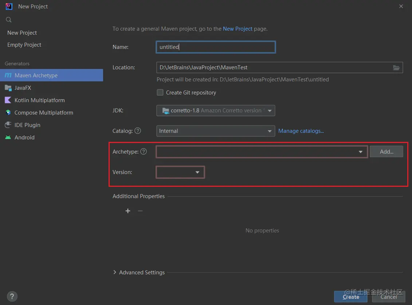The image size is (412, 305).
Task: Click 'No properties' placeholder text
Action: [x=262, y=230]
